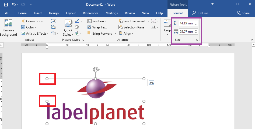
Task: Select the Picture Tools Format tab
Action: 178,13
